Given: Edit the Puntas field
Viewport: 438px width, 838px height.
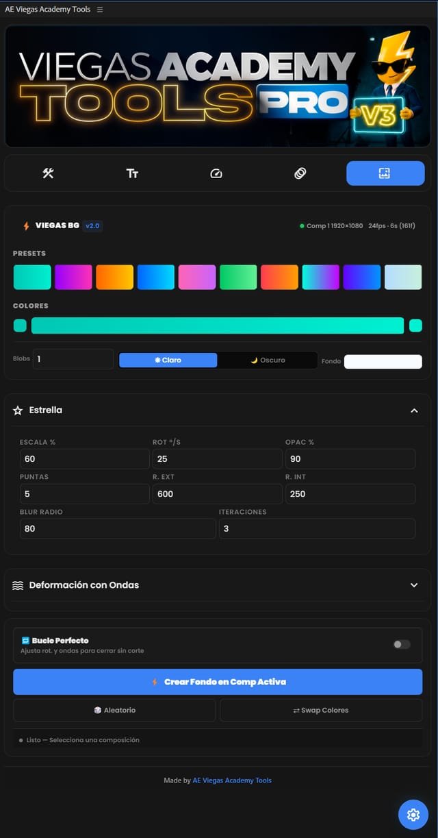Looking at the screenshot, I should (84, 494).
